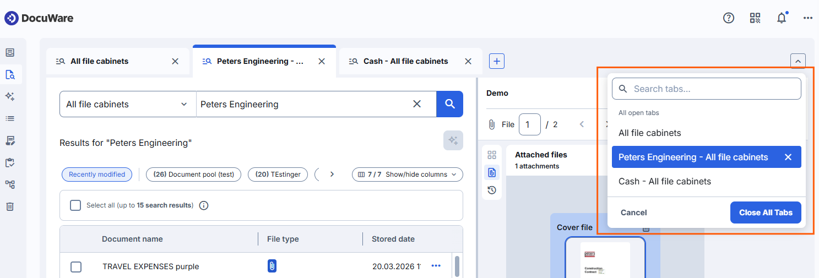This screenshot has width=819, height=278.
Task: Select attached files view icon in viewer
Action: click(492, 172)
